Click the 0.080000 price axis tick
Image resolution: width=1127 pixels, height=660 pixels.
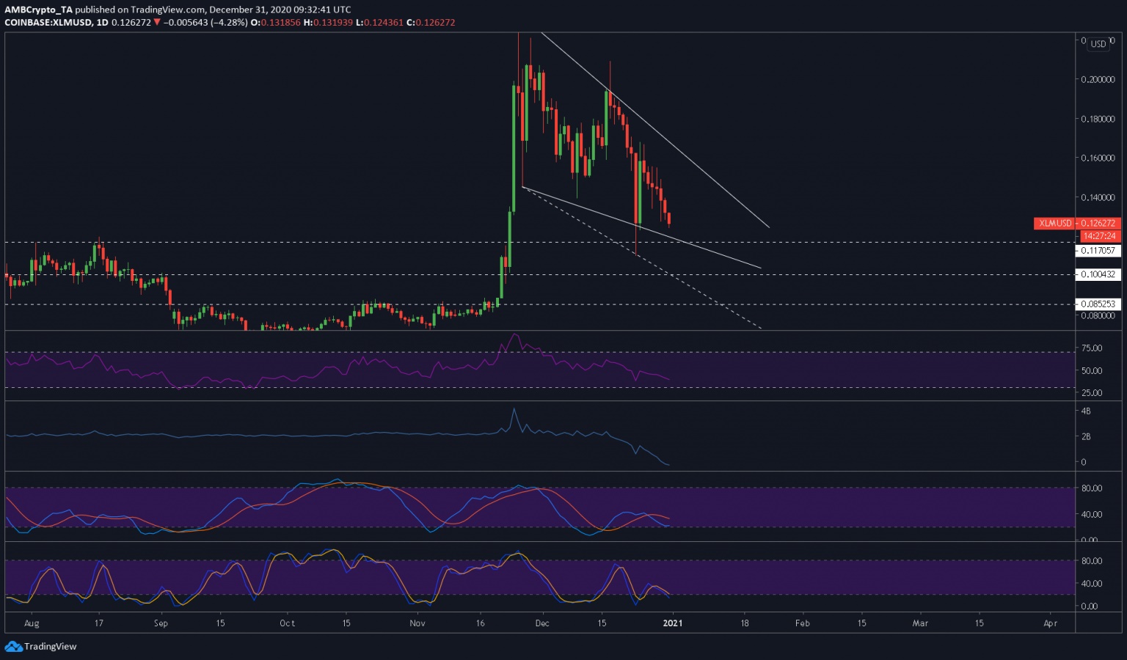(x=1098, y=315)
